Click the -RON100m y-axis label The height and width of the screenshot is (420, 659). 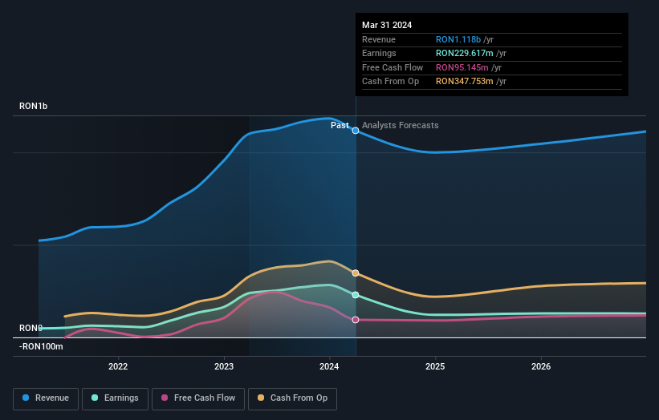[41, 346]
